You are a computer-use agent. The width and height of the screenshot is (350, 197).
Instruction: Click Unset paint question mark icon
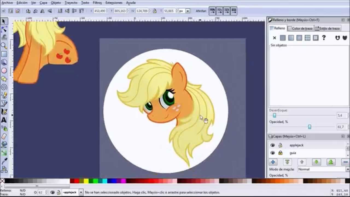[324, 38]
